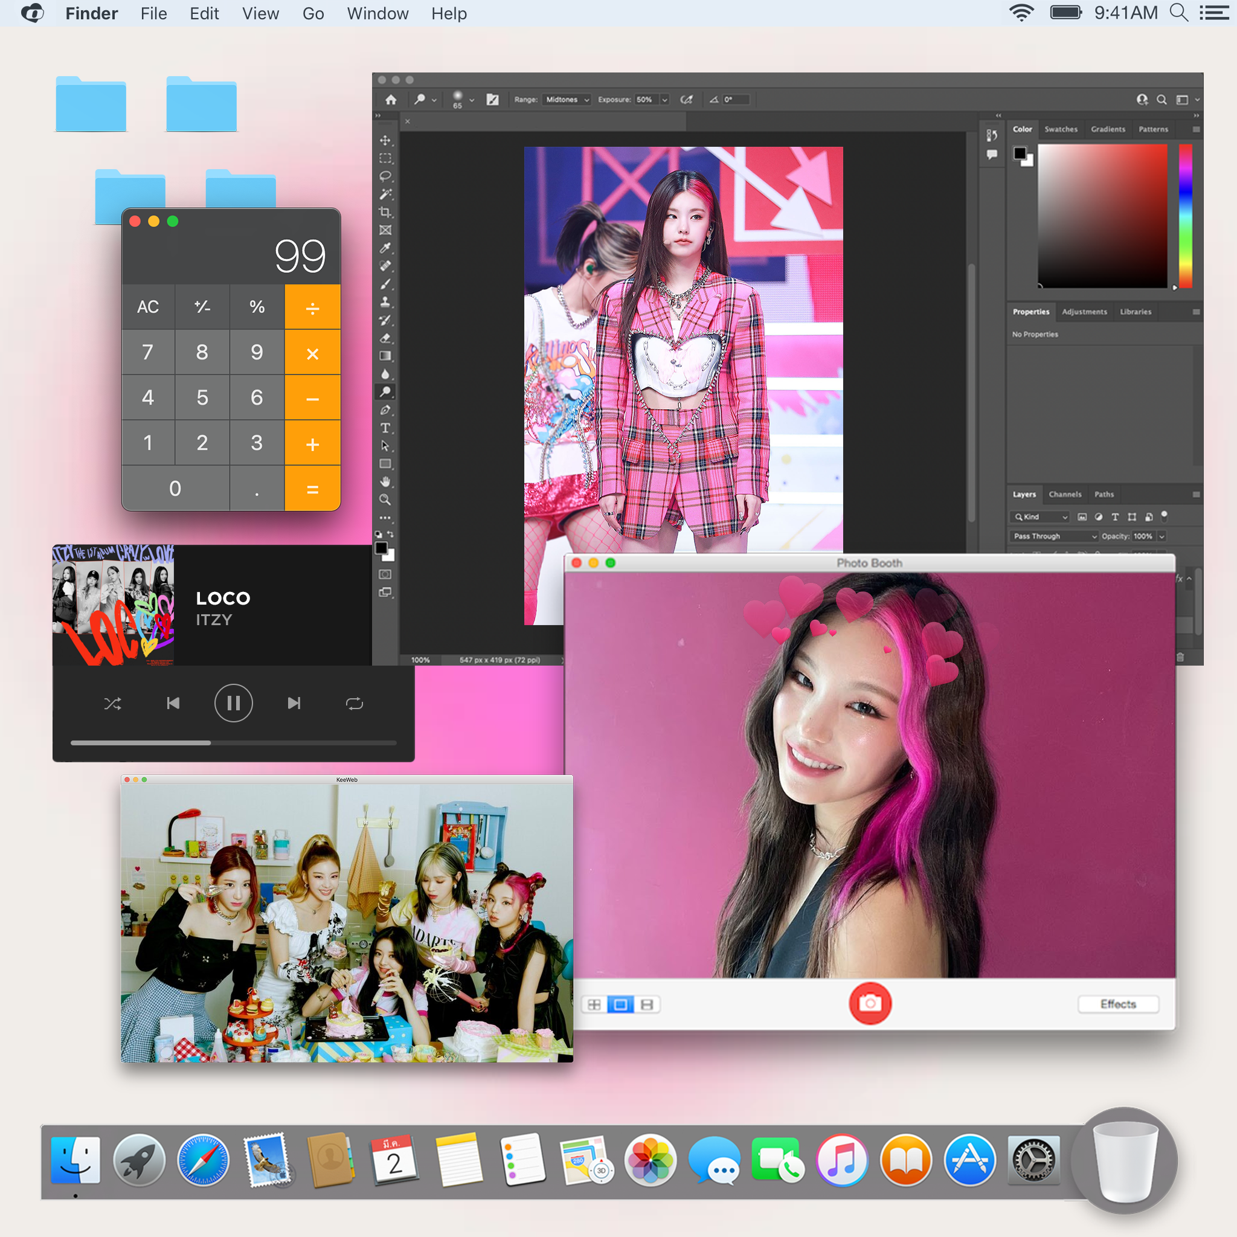Select the Clone Stamp tool
This screenshot has width=1237, height=1237.
point(385,301)
